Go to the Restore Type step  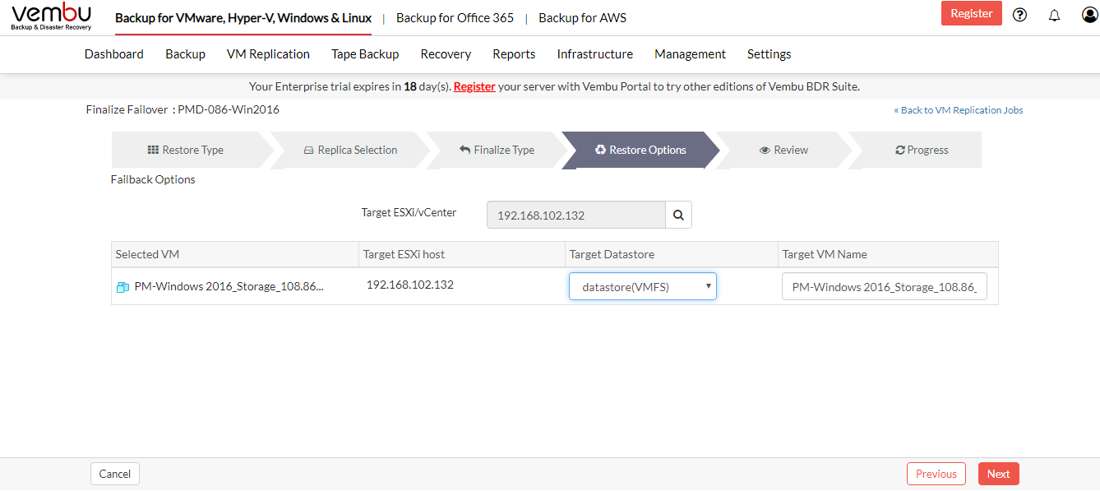tap(186, 150)
